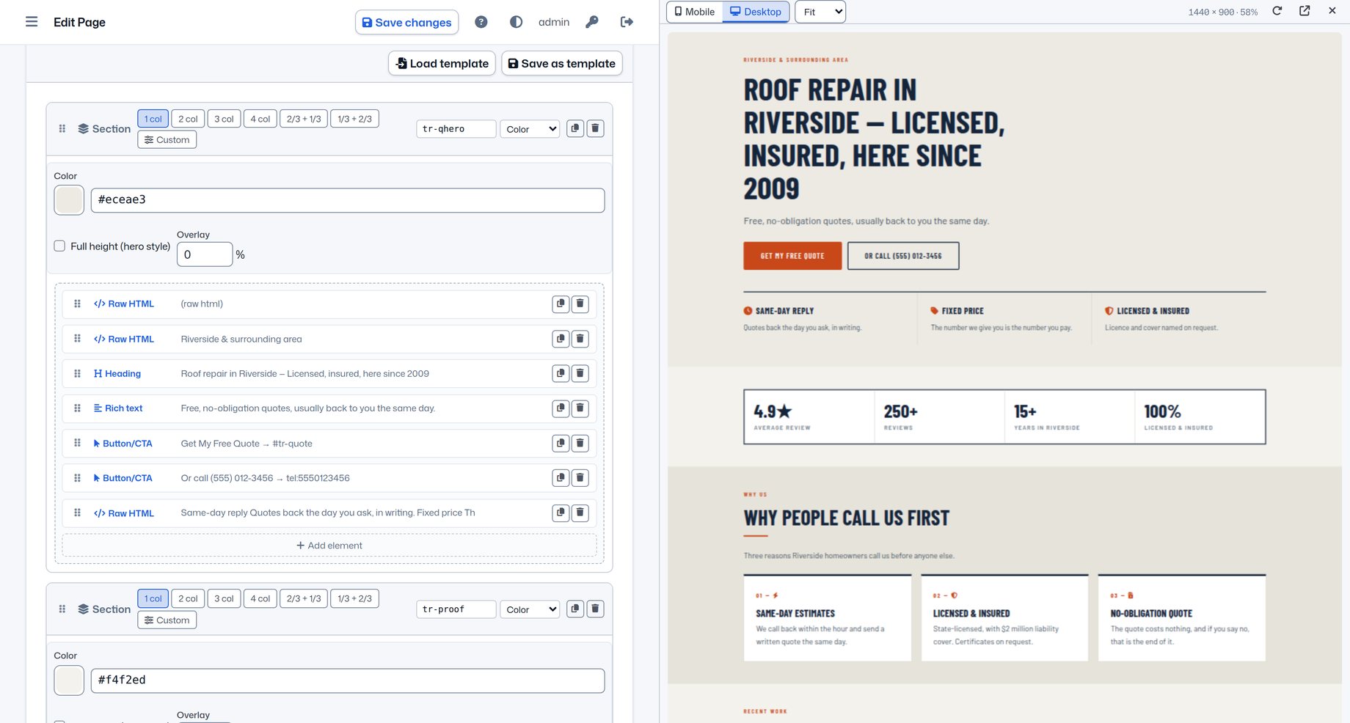Switch preview to Mobile view
The image size is (1350, 723).
(695, 12)
